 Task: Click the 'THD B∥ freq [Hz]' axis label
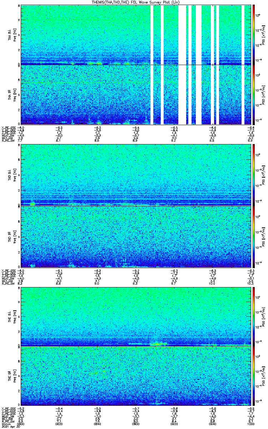pos(12,236)
